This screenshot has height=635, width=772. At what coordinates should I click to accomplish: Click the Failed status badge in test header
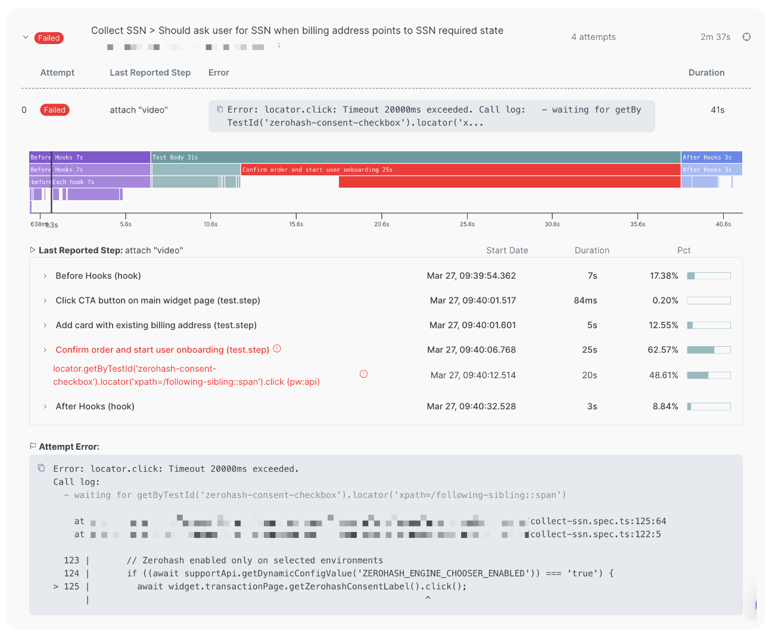[x=49, y=38]
